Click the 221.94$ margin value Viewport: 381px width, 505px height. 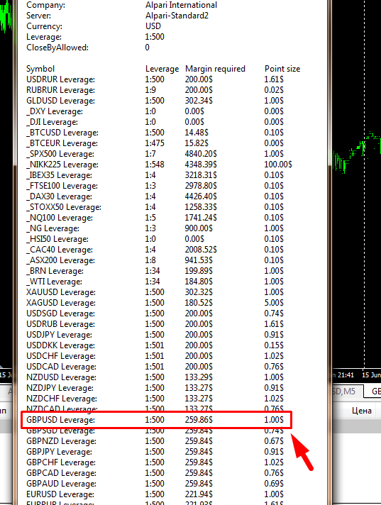(x=199, y=494)
